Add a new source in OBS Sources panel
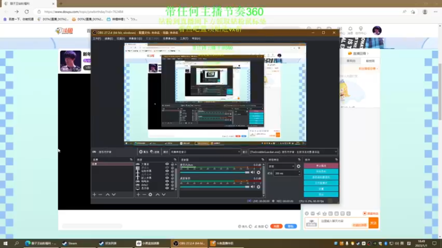The image size is (442, 248). 138,195
